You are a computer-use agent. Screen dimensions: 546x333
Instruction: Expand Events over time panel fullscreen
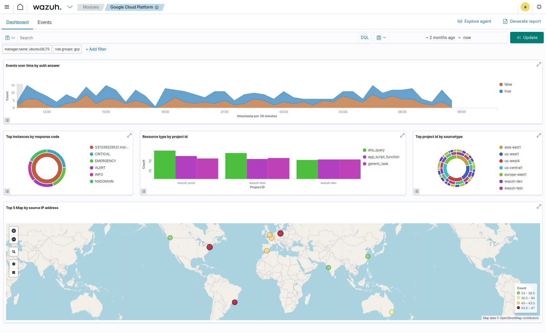click(x=539, y=64)
